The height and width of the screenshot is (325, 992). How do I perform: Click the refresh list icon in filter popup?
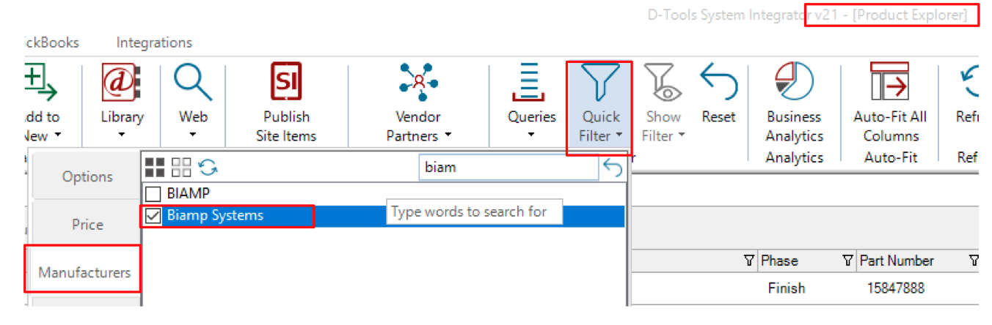(x=208, y=168)
